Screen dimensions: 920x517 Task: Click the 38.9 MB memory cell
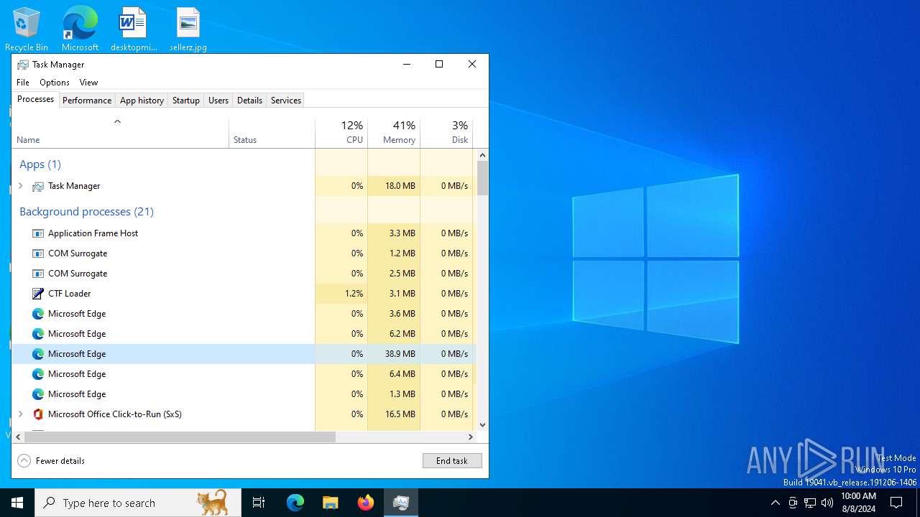[x=394, y=354]
